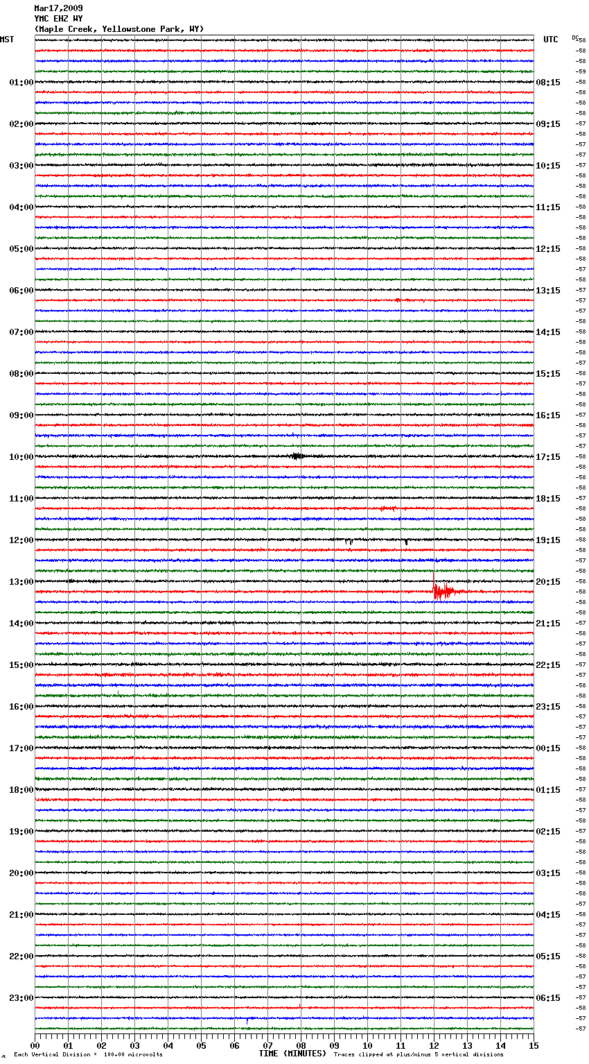Click the "TIME (MINUTES)" axis title

point(292,1054)
